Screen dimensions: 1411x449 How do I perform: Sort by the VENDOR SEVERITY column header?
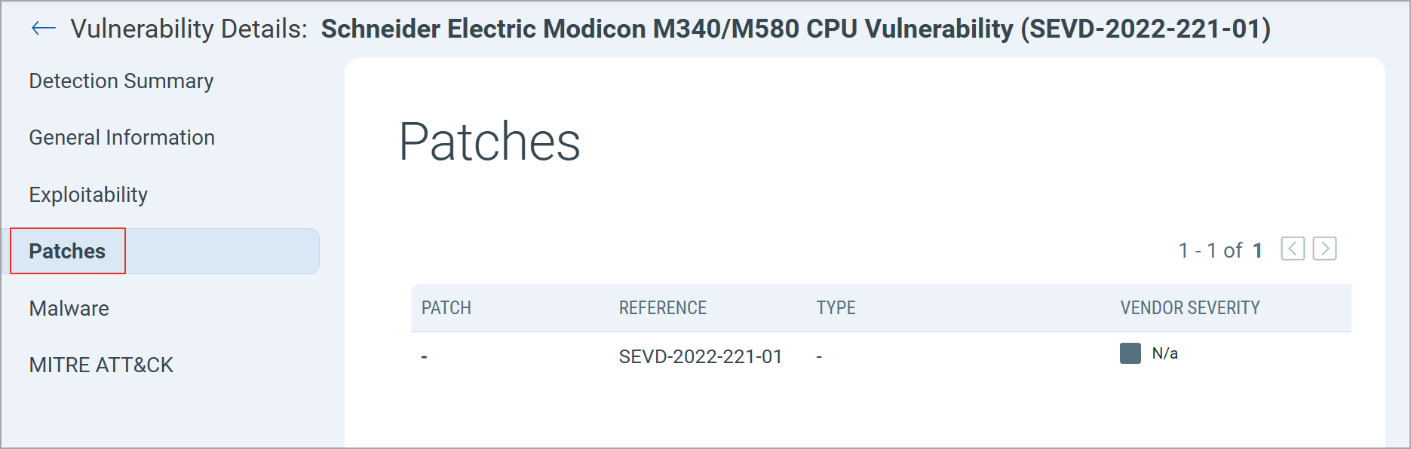[x=1189, y=308]
